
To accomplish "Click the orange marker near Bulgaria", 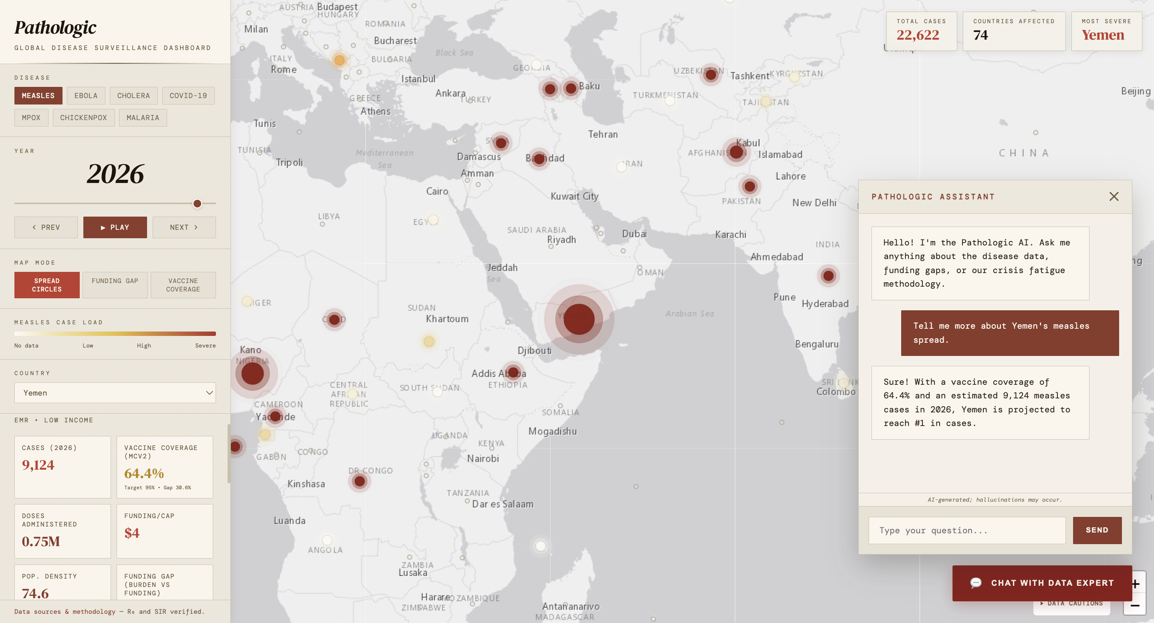I will 339,60.
